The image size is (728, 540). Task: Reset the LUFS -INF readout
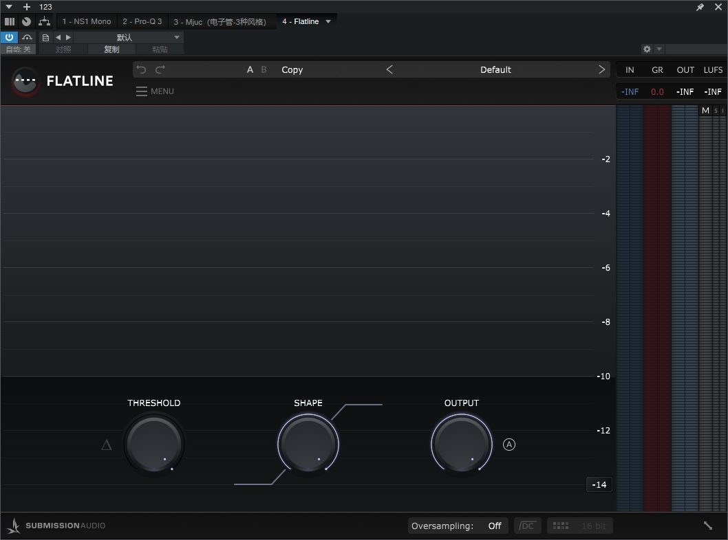tap(713, 92)
